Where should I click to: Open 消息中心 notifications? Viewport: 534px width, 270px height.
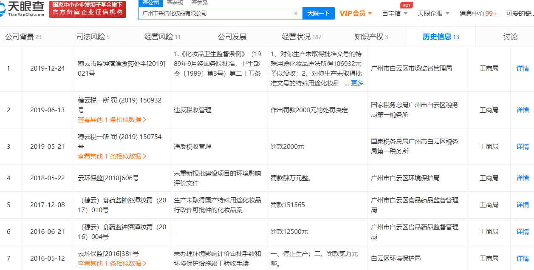[x=478, y=13]
